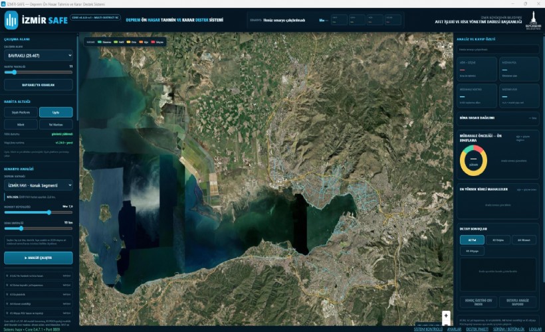
Task: Select the Siyah Platform basemap
Action: (x=21, y=112)
